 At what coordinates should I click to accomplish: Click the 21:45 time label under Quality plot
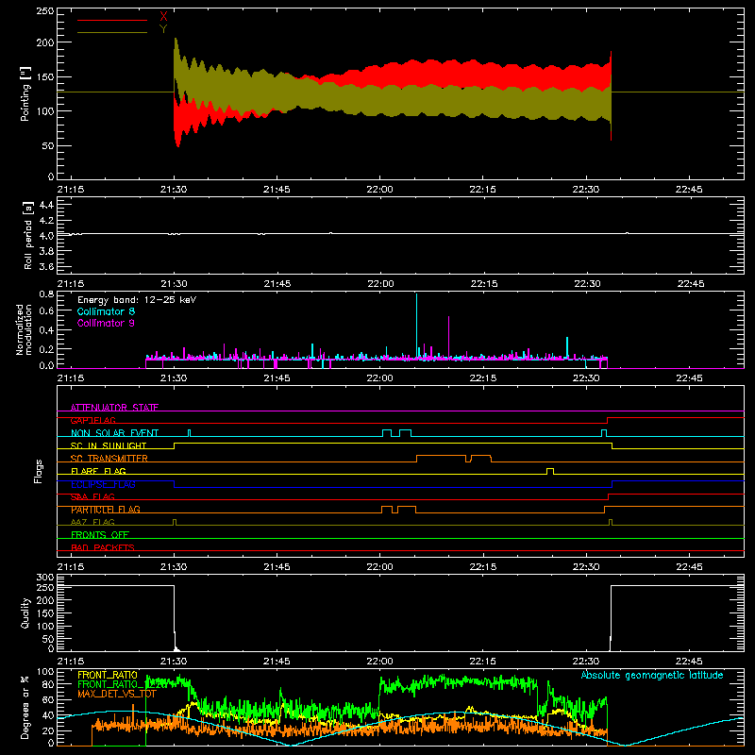[277, 662]
